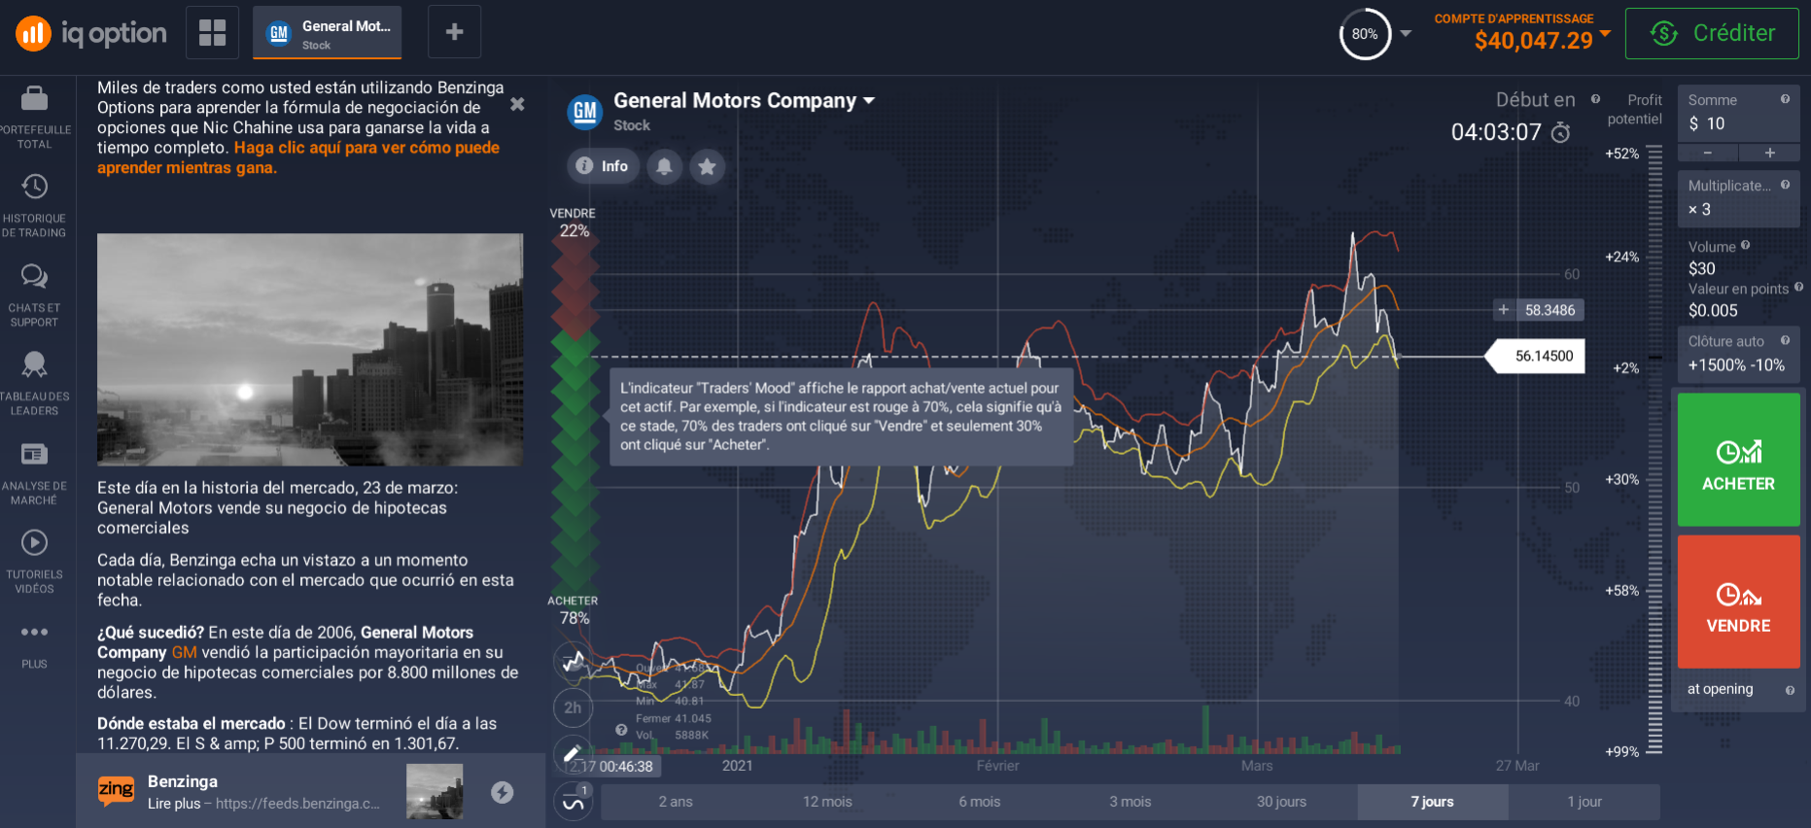This screenshot has height=828, width=1811.
Task: Open the Info button for General Motors
Action: [603, 166]
